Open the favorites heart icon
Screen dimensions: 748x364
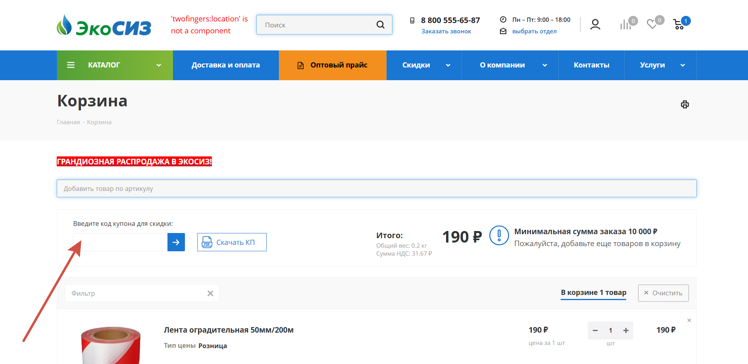652,24
